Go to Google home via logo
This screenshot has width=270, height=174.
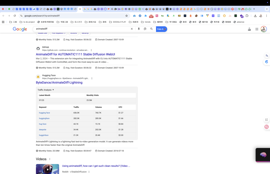(20, 29)
